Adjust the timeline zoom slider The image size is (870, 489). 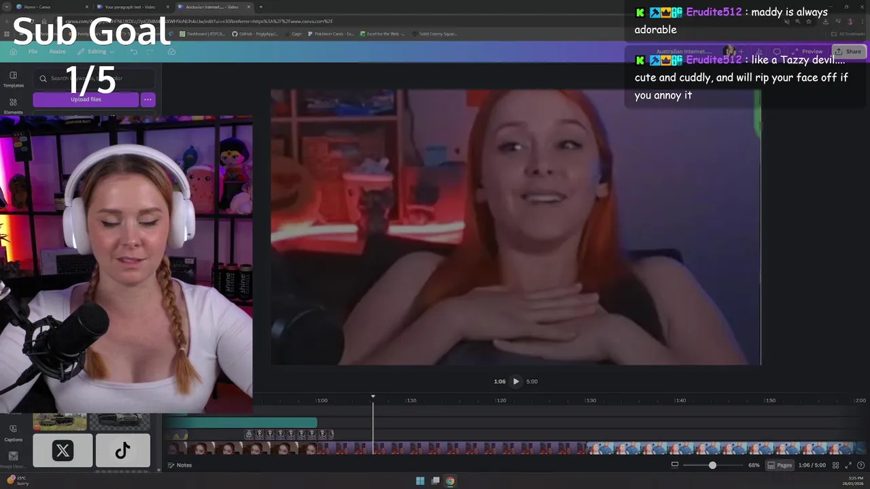pyautogui.click(x=712, y=465)
